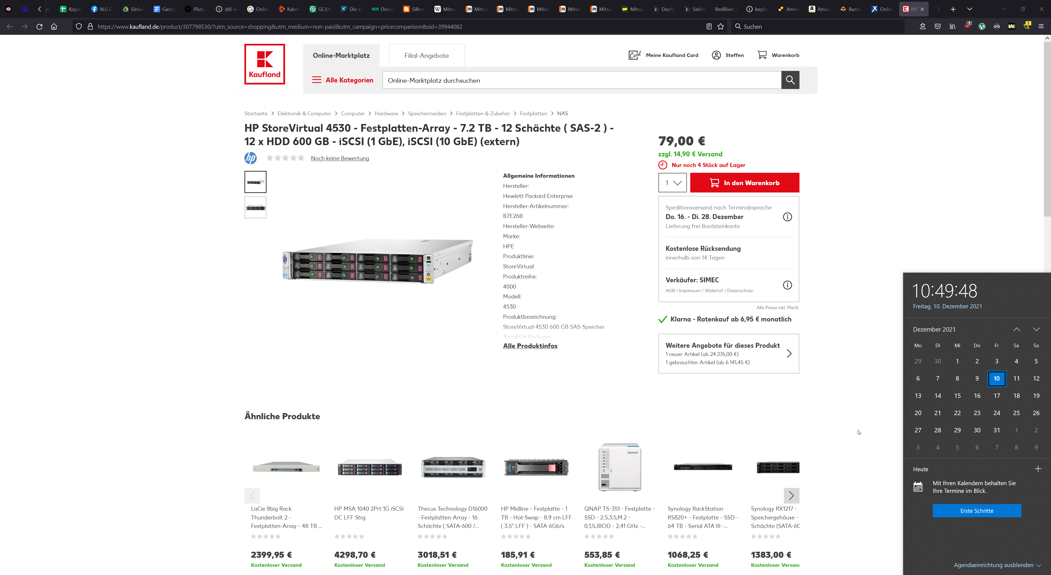
Task: Open Meine Kaufland Card
Action: (x=663, y=55)
